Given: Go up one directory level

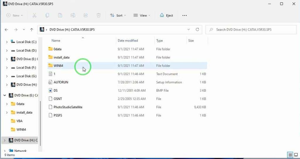Looking at the screenshot, I should [32, 30].
